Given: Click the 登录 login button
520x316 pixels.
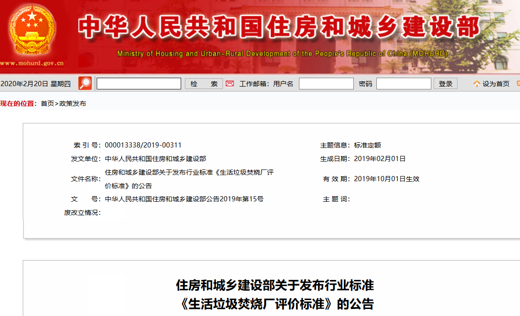Looking at the screenshot, I should (x=445, y=84).
